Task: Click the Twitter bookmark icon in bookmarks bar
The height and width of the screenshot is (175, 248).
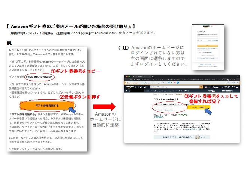Action: click(x=169, y=82)
